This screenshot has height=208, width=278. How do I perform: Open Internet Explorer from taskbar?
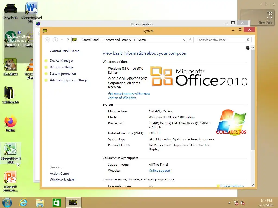pos(23,203)
